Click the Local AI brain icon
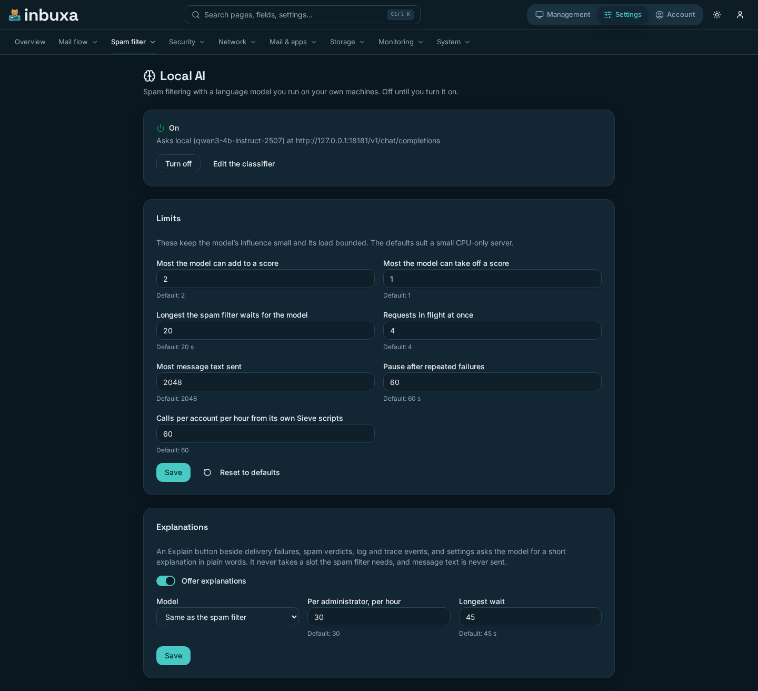The height and width of the screenshot is (691, 758). pos(149,76)
